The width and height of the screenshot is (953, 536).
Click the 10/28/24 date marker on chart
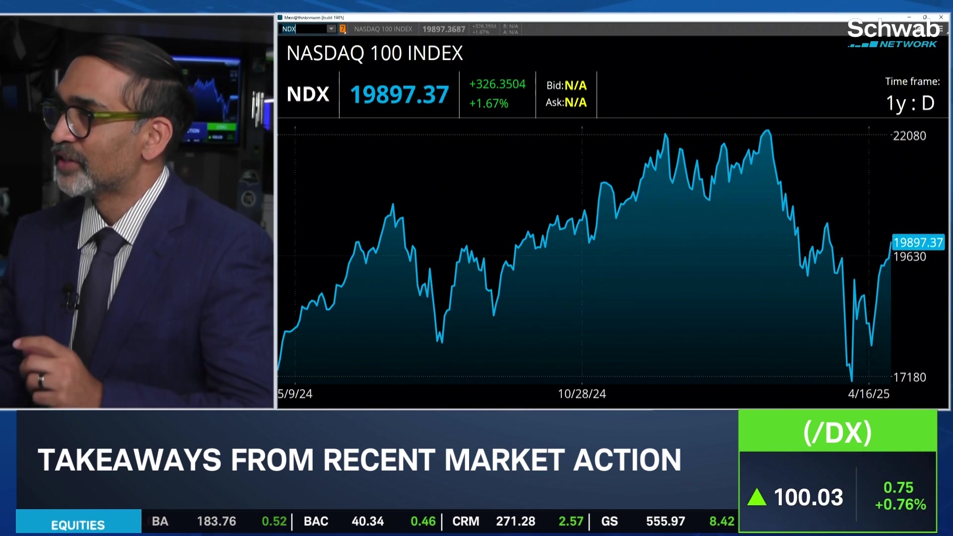(582, 394)
